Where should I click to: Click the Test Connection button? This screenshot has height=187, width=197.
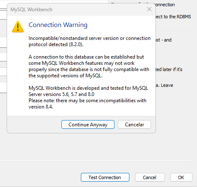click(x=105, y=177)
